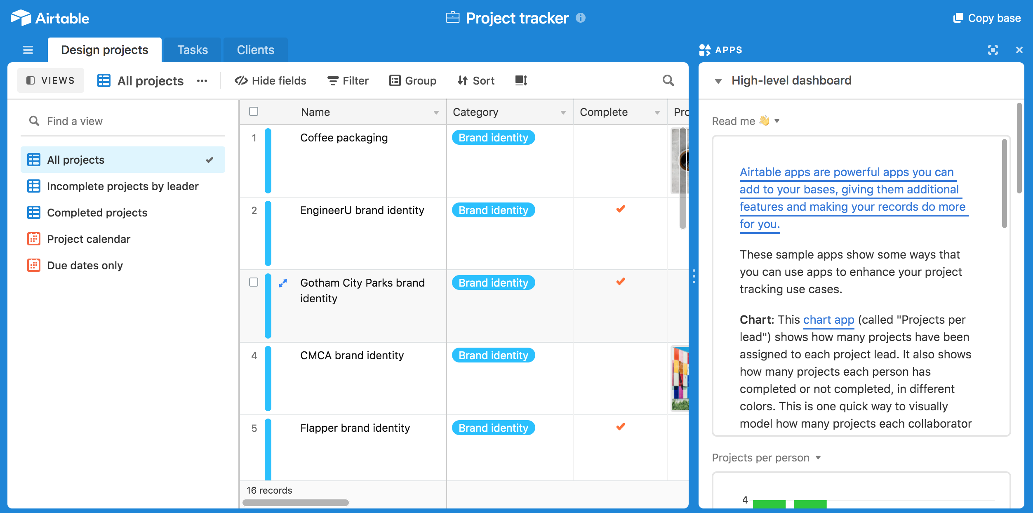This screenshot has width=1033, height=513.
Task: Click the fullscreen apps icon
Action: tap(993, 50)
